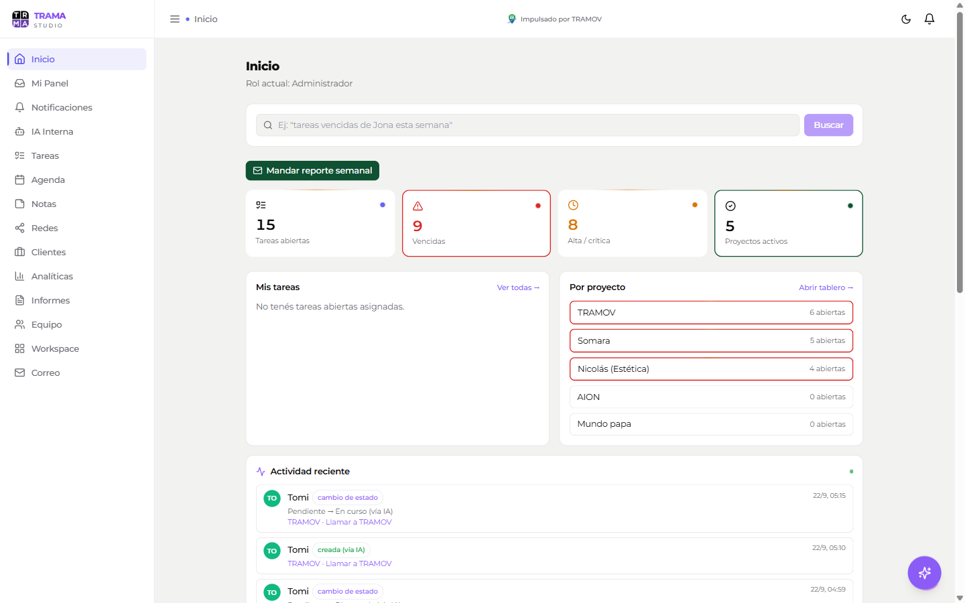Click the Mi Panel inbox icon

[x=20, y=83]
